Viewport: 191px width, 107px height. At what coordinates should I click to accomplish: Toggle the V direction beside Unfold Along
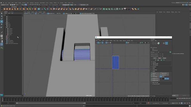163,77
